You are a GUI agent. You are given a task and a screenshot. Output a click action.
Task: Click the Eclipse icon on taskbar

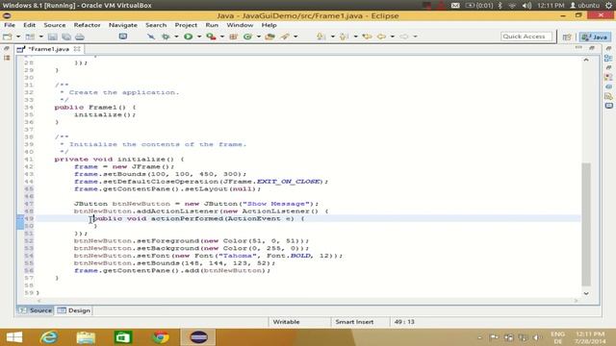(198, 337)
